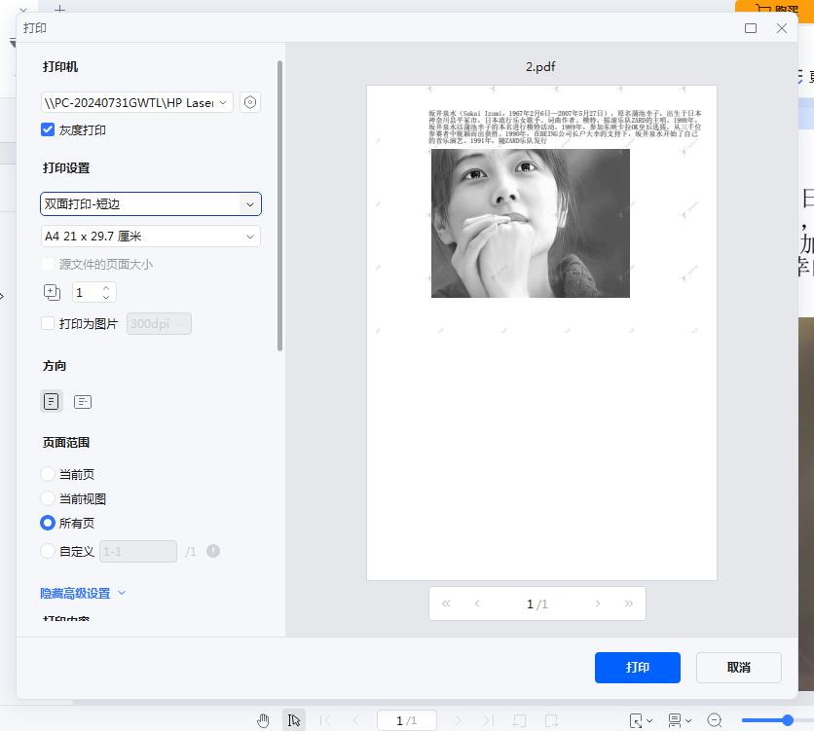The width and height of the screenshot is (814, 731).
Task: Enable the 打印为图片 option
Action: [46, 325]
